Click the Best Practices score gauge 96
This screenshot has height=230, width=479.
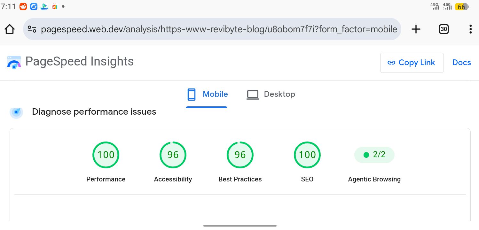240,155
